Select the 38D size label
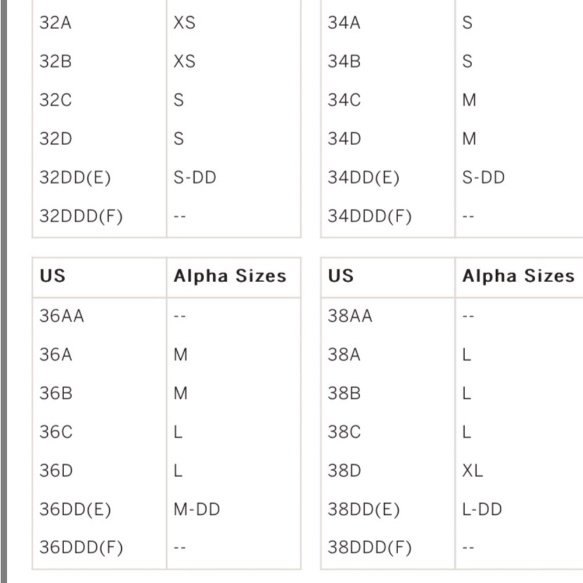The image size is (583, 583). click(345, 470)
